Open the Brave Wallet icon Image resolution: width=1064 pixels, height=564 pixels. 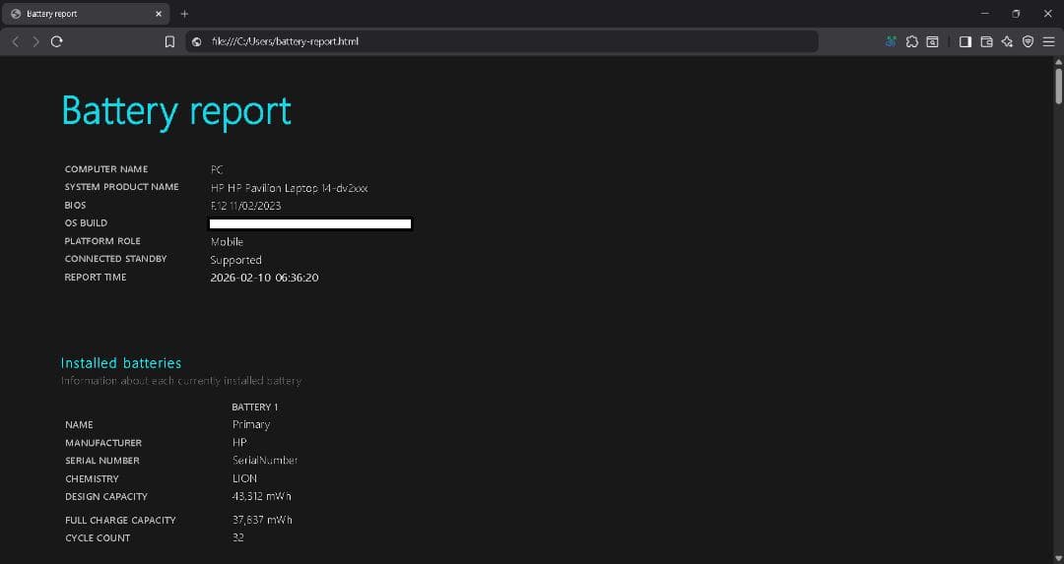click(x=986, y=41)
